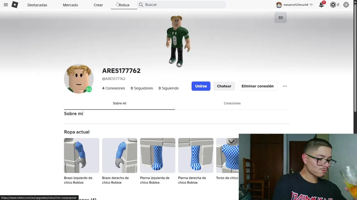
Task: Focus the Buscar search field
Action: pos(181,5)
